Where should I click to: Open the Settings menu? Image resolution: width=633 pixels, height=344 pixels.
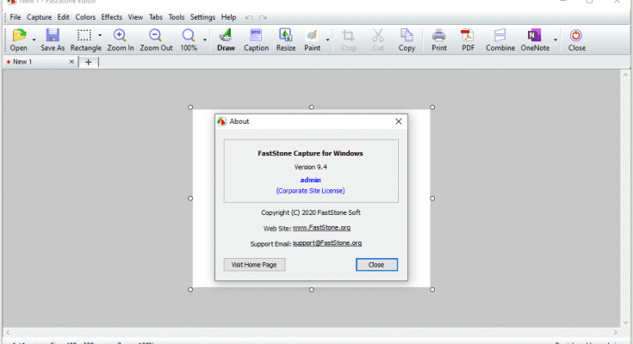click(x=202, y=17)
